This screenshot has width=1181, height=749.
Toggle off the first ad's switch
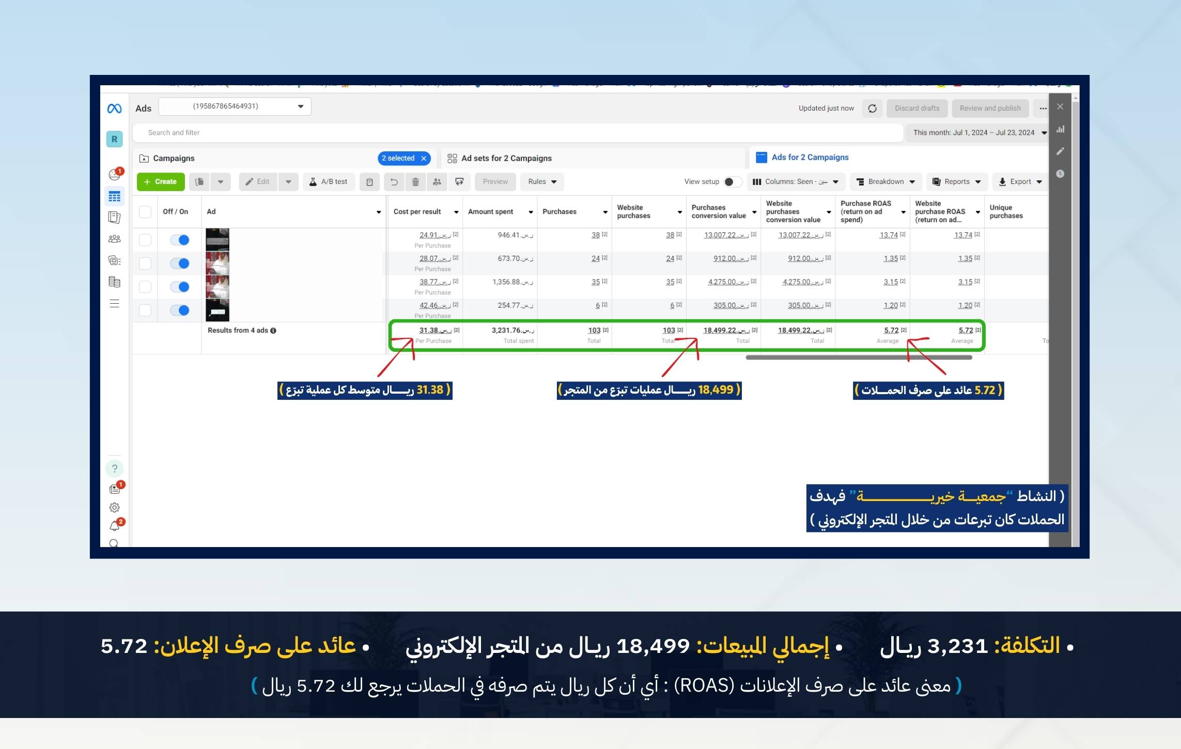point(180,240)
